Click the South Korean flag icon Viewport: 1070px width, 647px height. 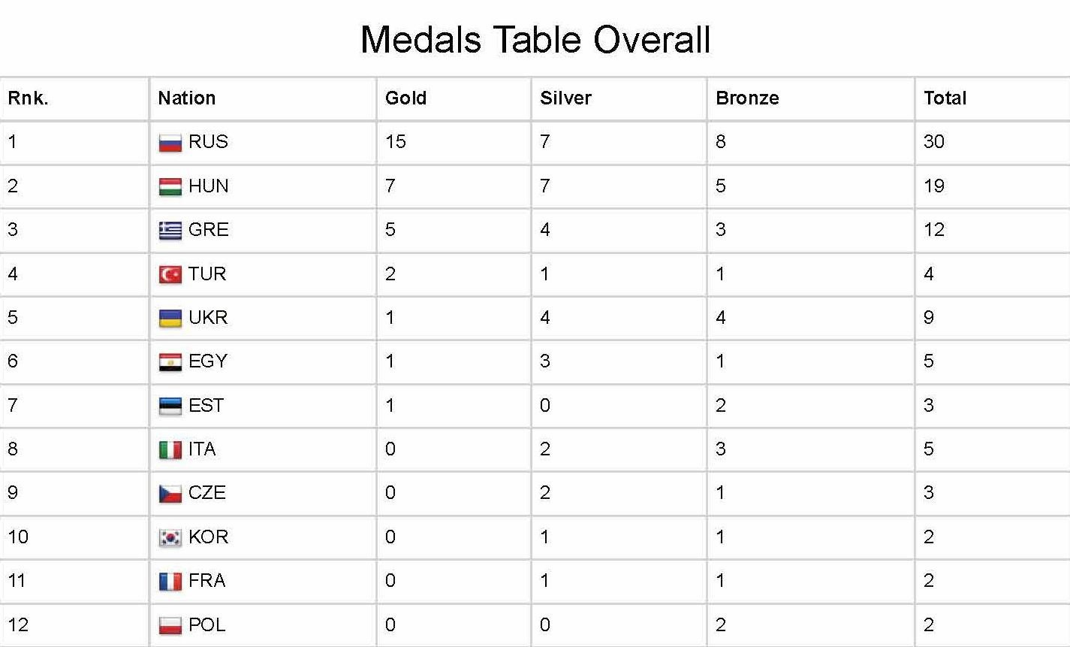tap(170, 537)
